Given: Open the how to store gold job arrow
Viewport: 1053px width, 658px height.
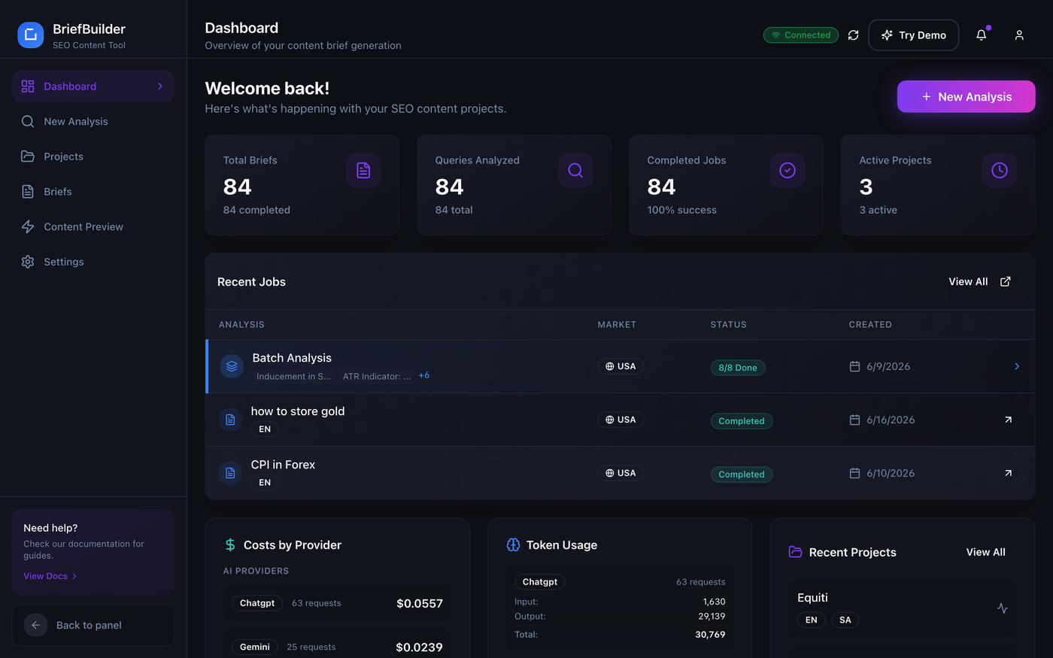Looking at the screenshot, I should coord(1008,420).
